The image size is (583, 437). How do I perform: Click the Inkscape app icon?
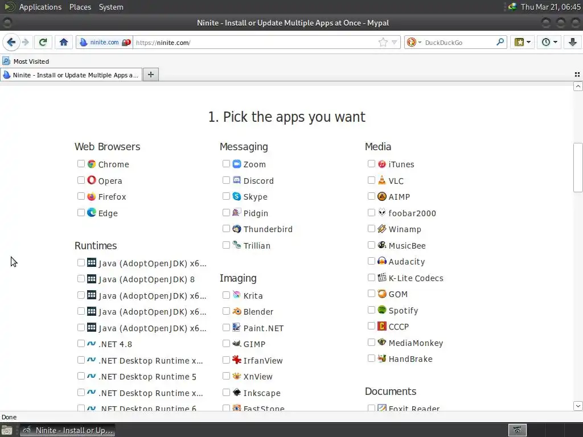click(x=237, y=393)
